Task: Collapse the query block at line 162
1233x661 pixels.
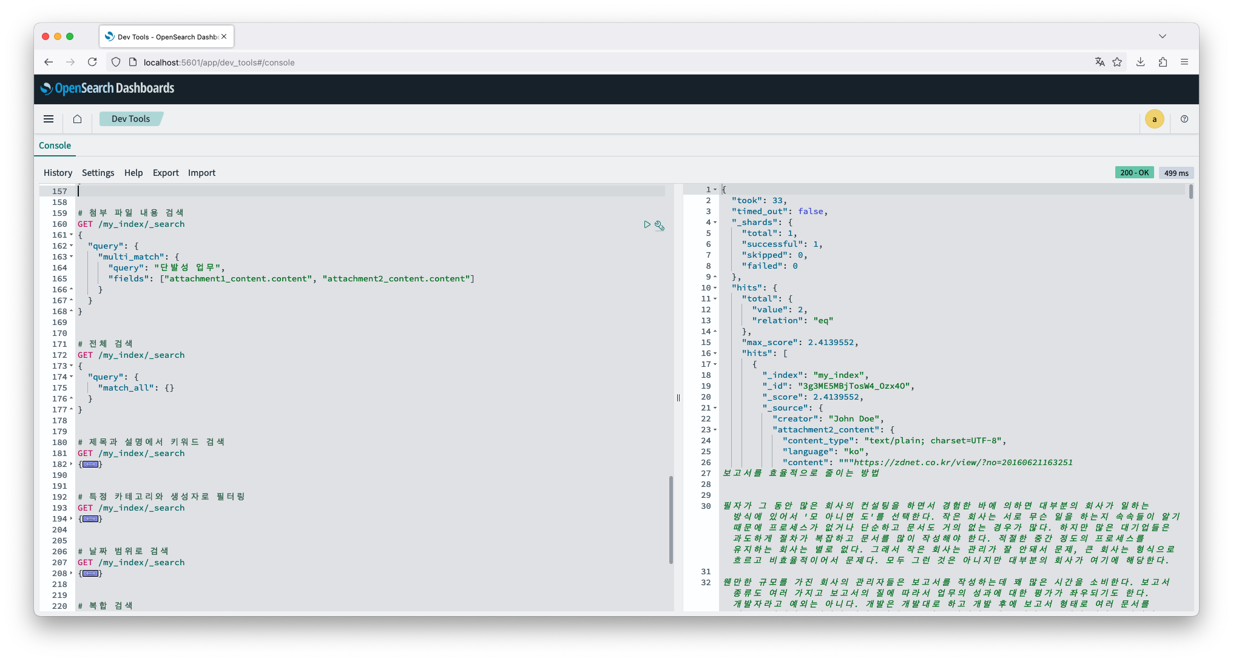Action: (x=72, y=246)
